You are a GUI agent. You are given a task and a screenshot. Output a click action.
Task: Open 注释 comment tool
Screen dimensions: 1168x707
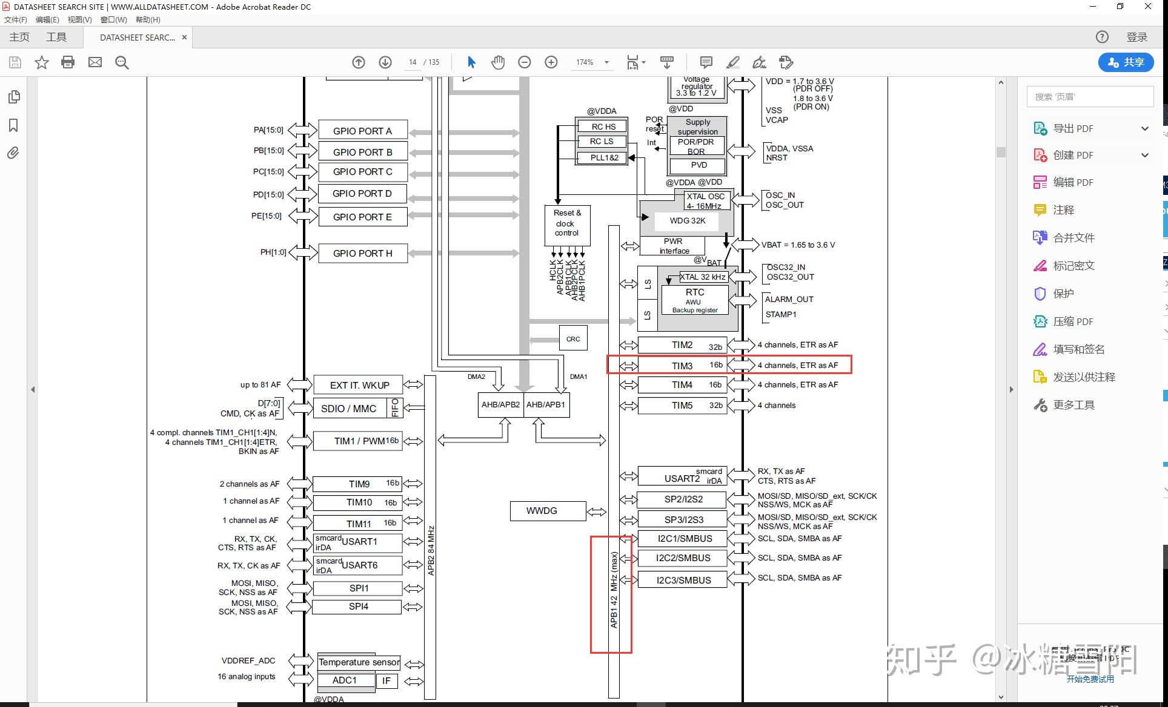(x=1063, y=210)
